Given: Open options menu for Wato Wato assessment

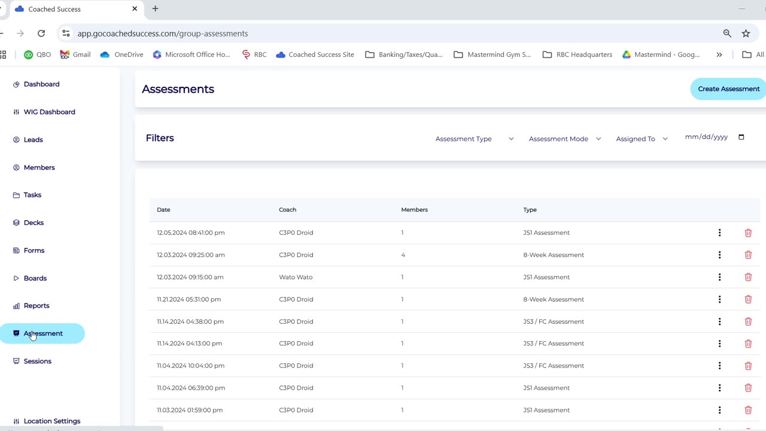Looking at the screenshot, I should 719,277.
